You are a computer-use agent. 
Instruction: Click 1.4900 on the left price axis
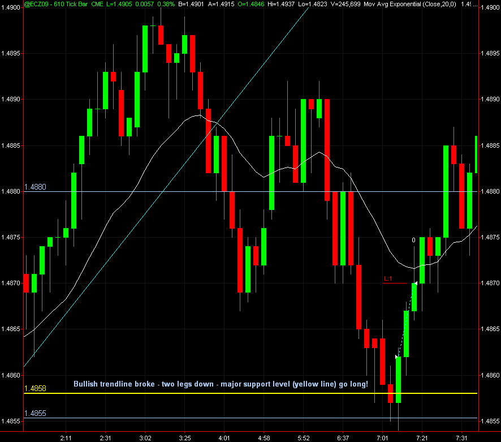click(11, 7)
